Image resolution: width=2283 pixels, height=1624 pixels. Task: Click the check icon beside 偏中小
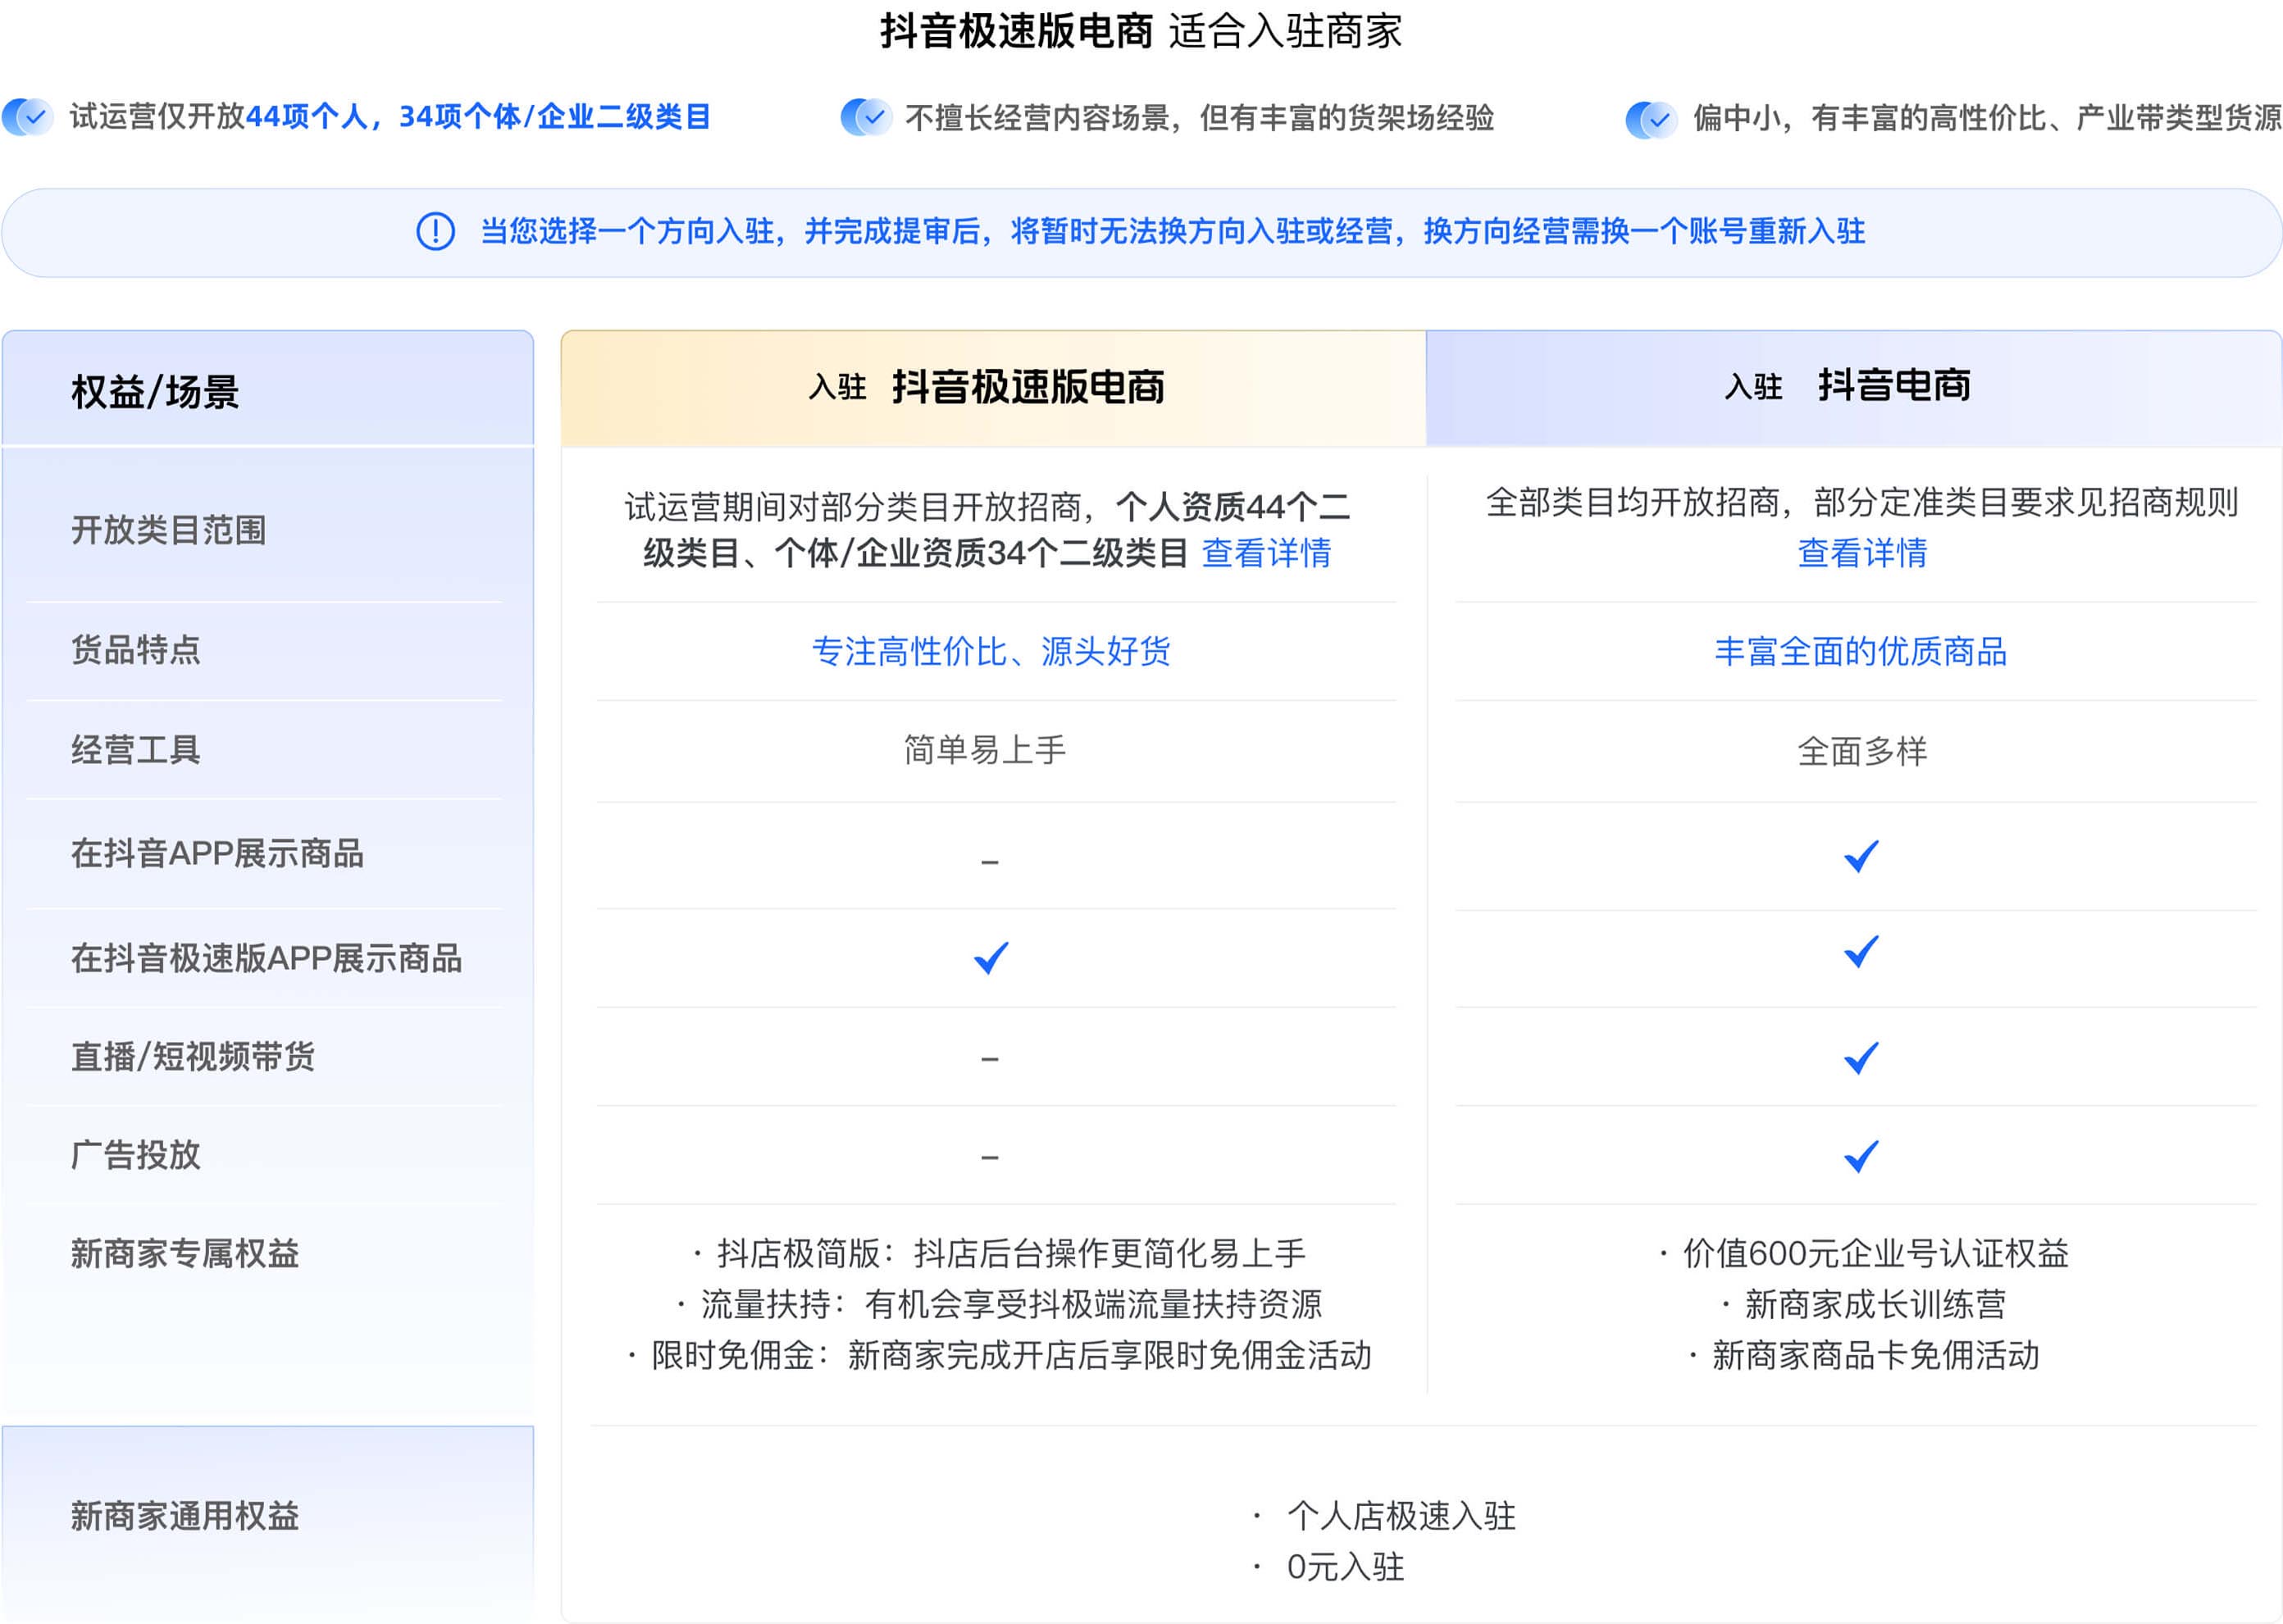click(x=1651, y=119)
